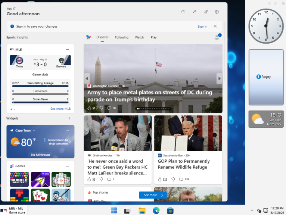Open the New York weather gadget
286x215 pixels.
(x=266, y=119)
